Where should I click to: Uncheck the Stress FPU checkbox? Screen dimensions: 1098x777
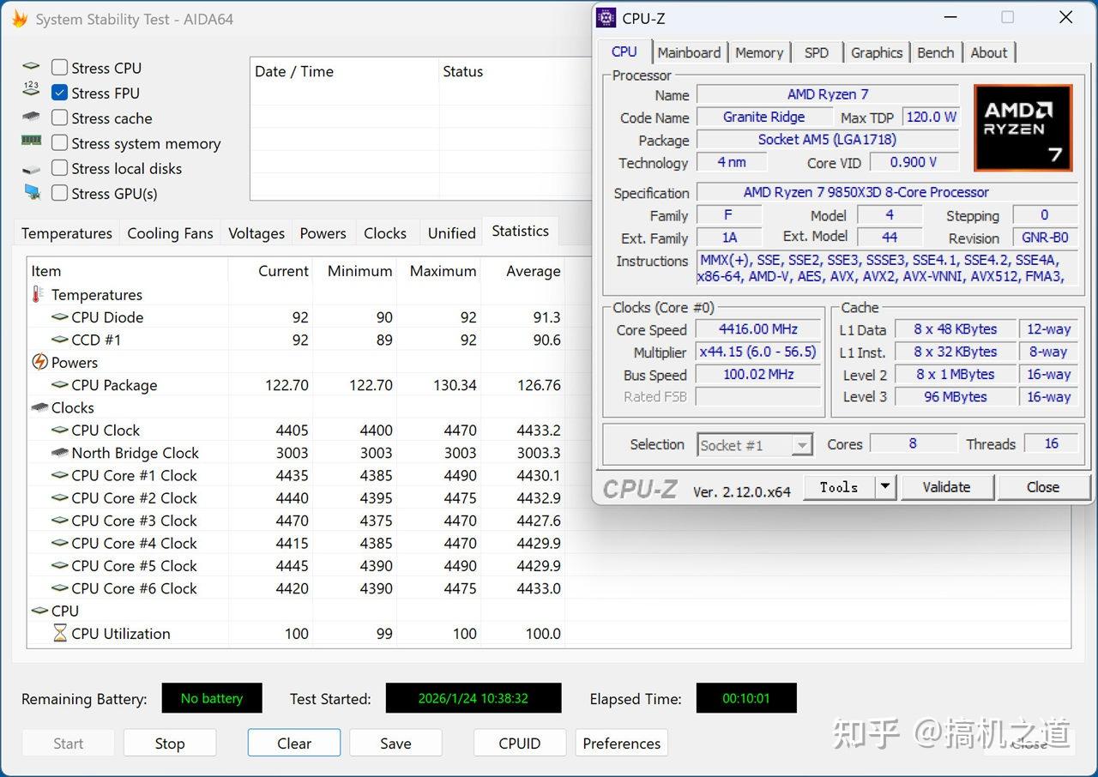59,92
